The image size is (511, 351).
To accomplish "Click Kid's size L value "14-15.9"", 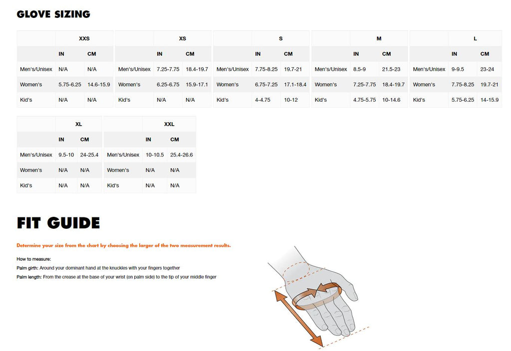I will pyautogui.click(x=490, y=100).
